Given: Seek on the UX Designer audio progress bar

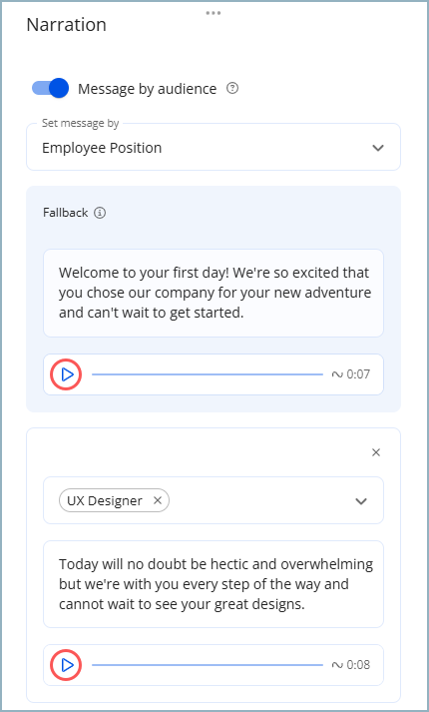Looking at the screenshot, I should 208,665.
